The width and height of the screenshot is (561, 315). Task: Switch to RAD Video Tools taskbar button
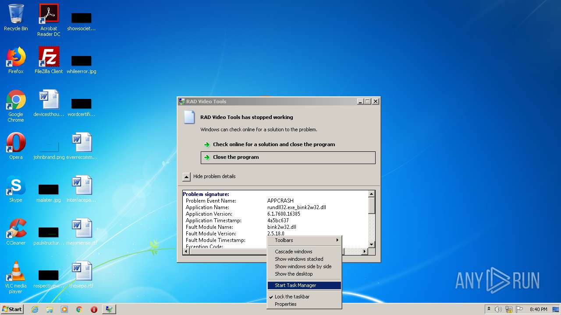(x=109, y=309)
